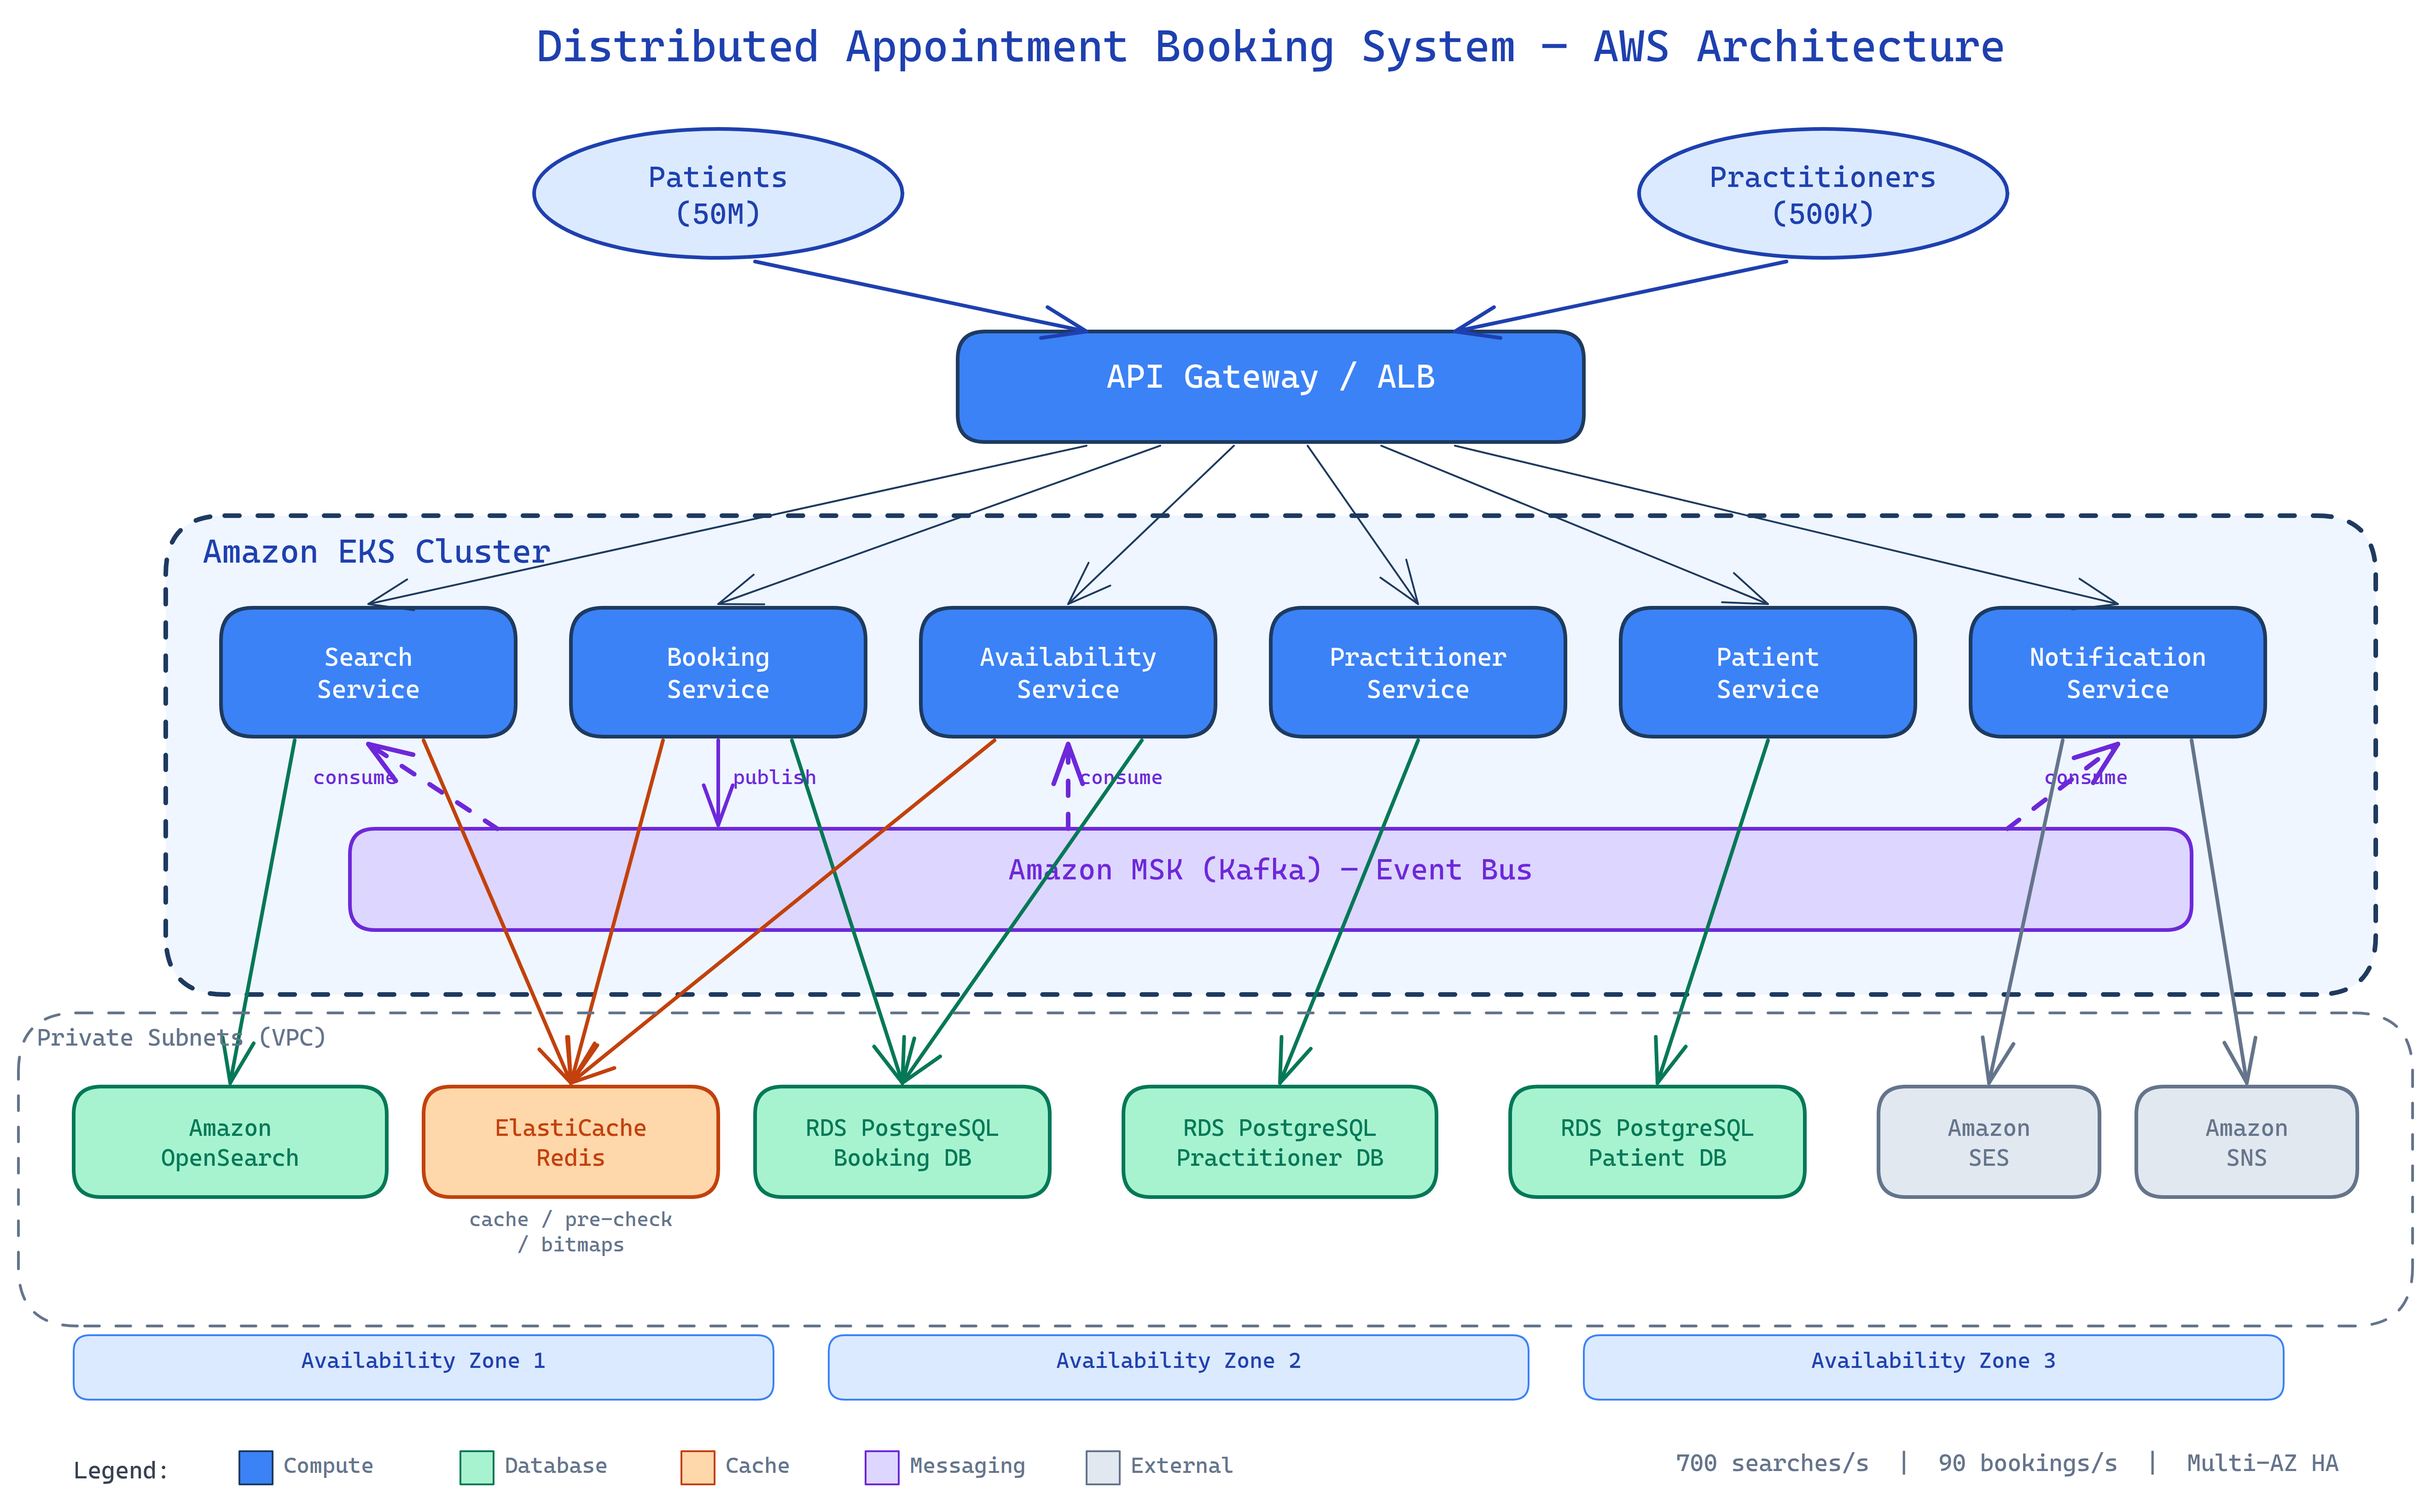Click the blue Compute legend swatch
This screenshot has width=2431, height=1512.
256,1467
